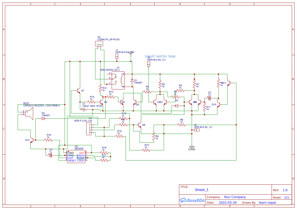
Task: Click transistor Q8 symbol
Action: [139, 125]
